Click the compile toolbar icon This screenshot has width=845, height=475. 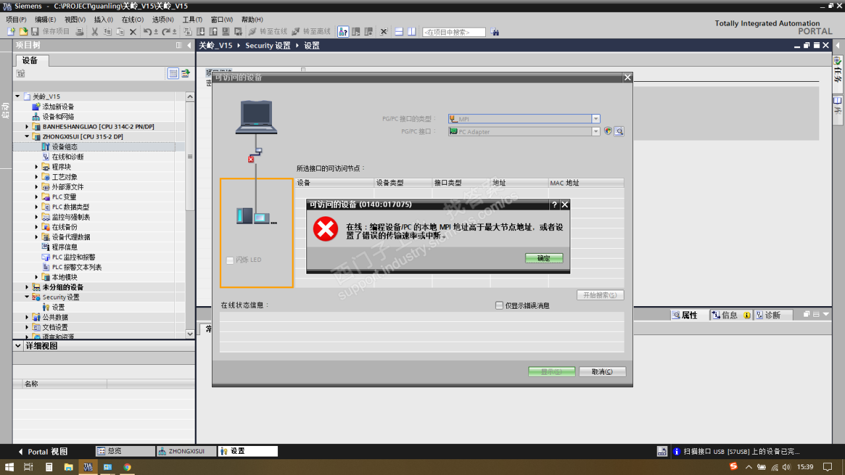187,32
